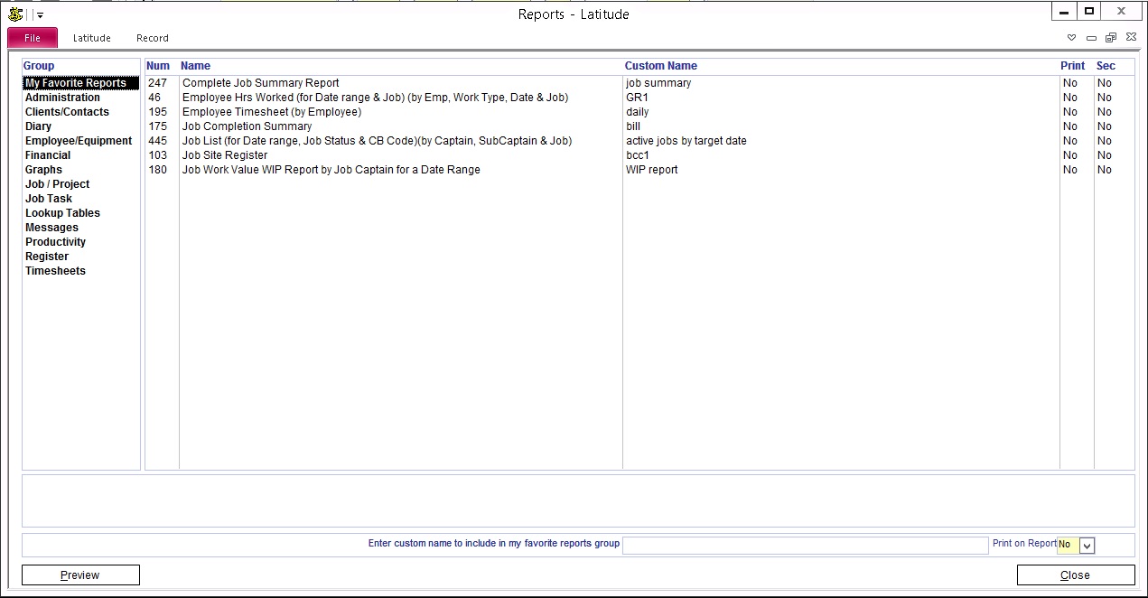Select the Complete Job Summary Report row
1148x598 pixels.
coord(261,83)
